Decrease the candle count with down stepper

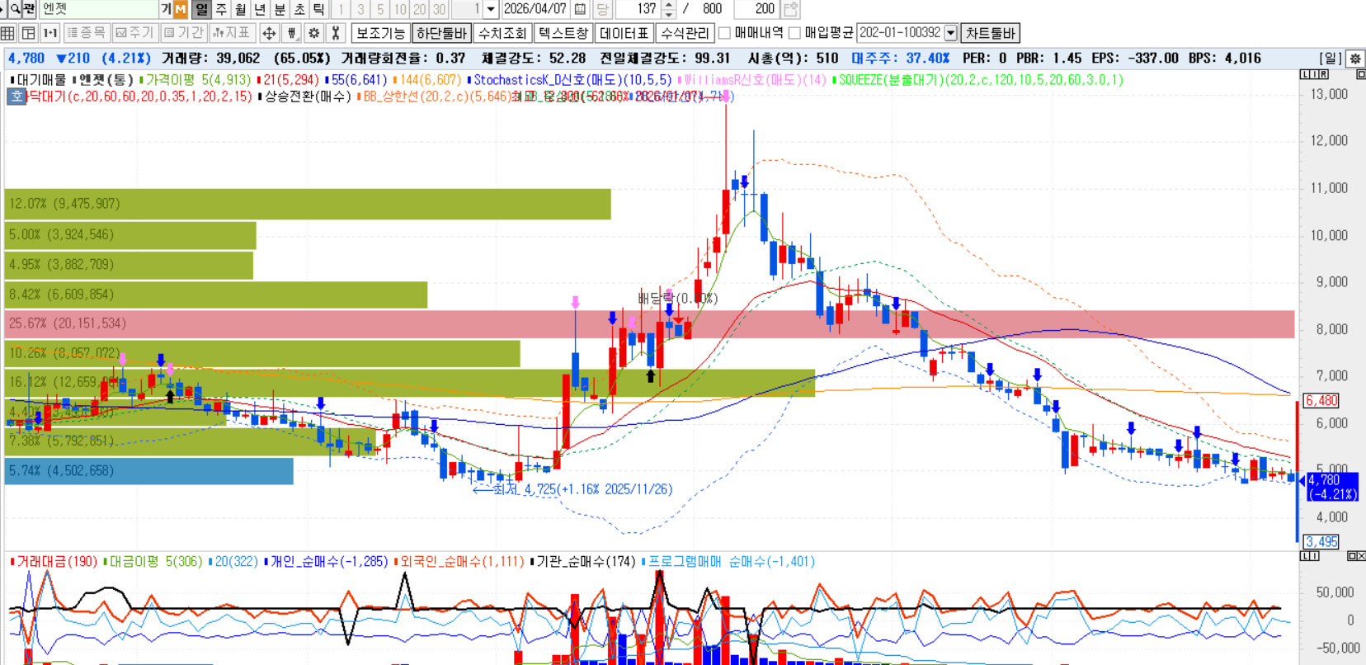point(669,14)
